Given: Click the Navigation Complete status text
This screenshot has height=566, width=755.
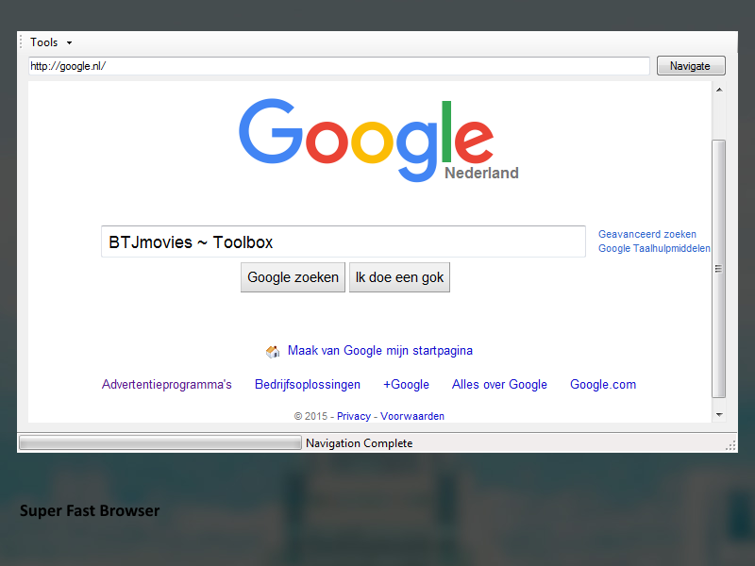Looking at the screenshot, I should coord(360,443).
